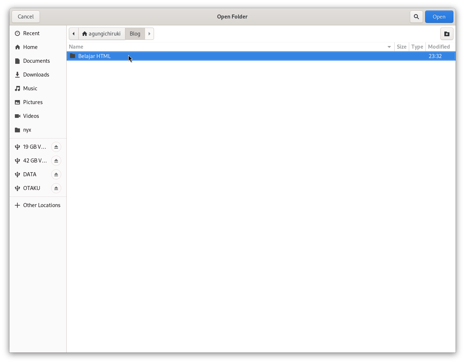Go to Home in sidebar
Viewport: 465px width, 363px height.
click(x=38, y=47)
